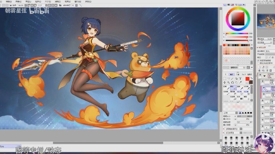Toggle lock painting pencil icon
Viewport: 275px width, 154px height.
[x=270, y=57]
